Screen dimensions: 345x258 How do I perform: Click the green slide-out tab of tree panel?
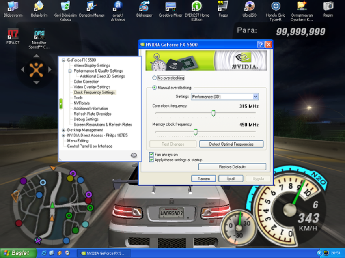click(61, 104)
